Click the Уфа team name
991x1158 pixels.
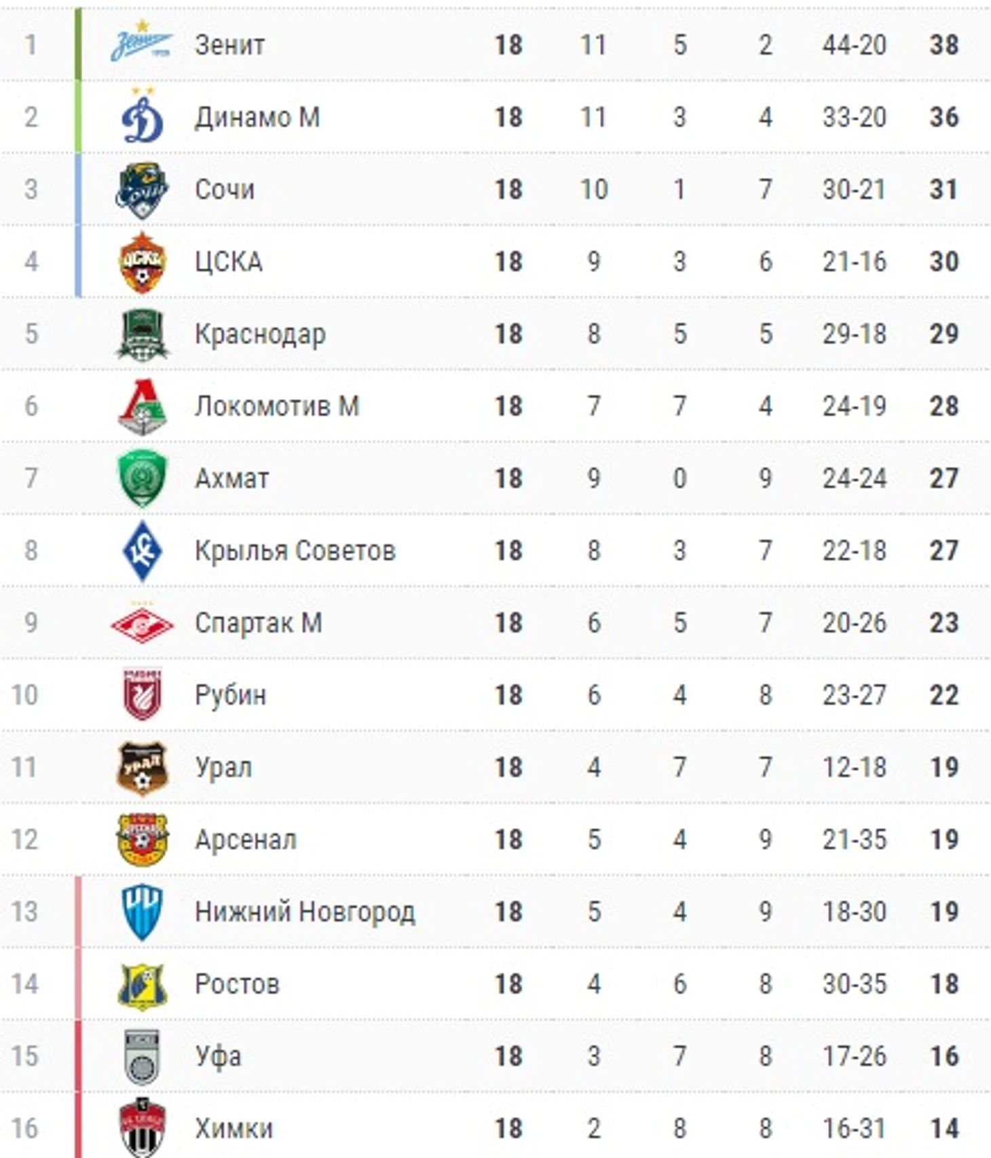tap(218, 1056)
